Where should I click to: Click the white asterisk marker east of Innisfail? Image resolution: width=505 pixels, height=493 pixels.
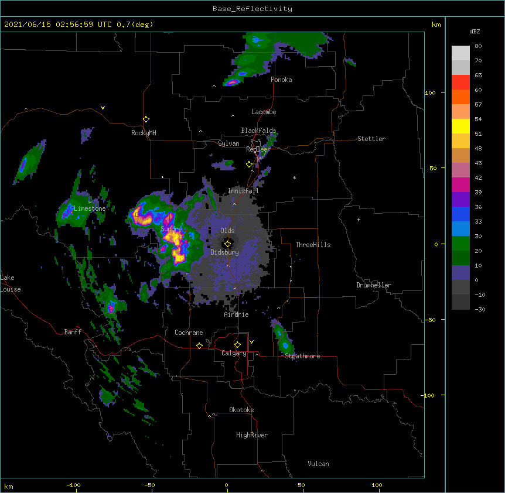click(294, 177)
